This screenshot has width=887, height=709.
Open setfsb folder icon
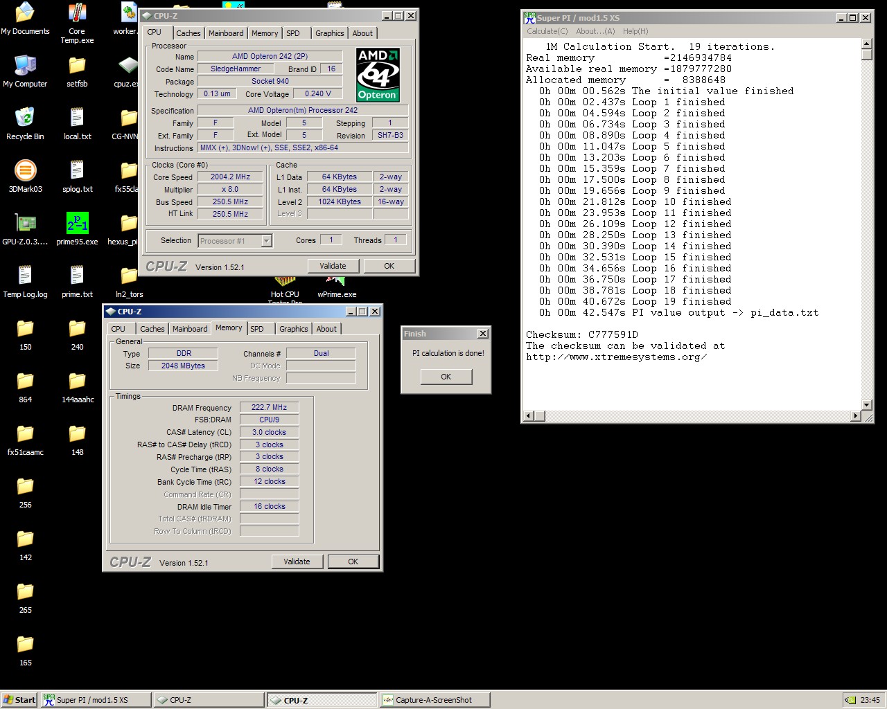pos(77,71)
